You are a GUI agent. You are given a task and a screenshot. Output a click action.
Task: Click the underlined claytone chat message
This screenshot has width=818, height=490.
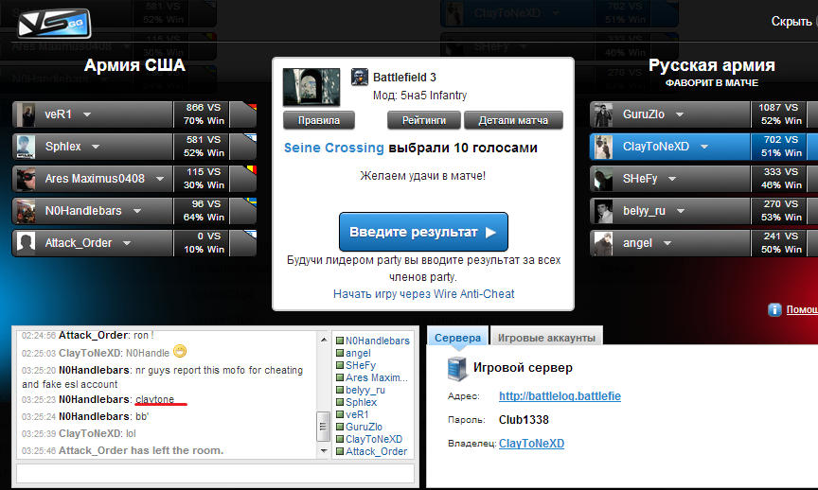click(155, 399)
